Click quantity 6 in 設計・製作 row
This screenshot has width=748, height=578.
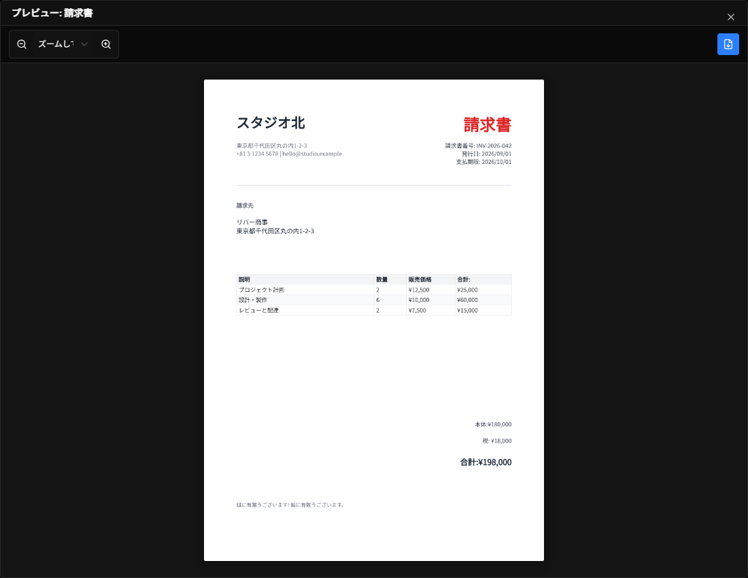pyautogui.click(x=378, y=300)
